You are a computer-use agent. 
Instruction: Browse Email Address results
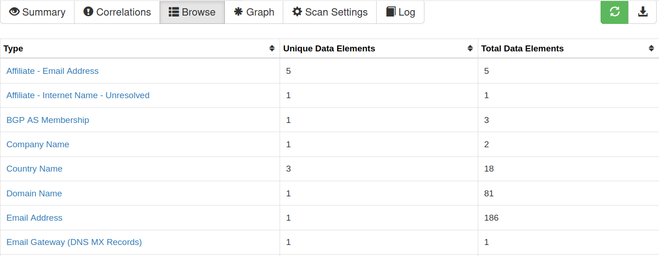[x=34, y=218]
